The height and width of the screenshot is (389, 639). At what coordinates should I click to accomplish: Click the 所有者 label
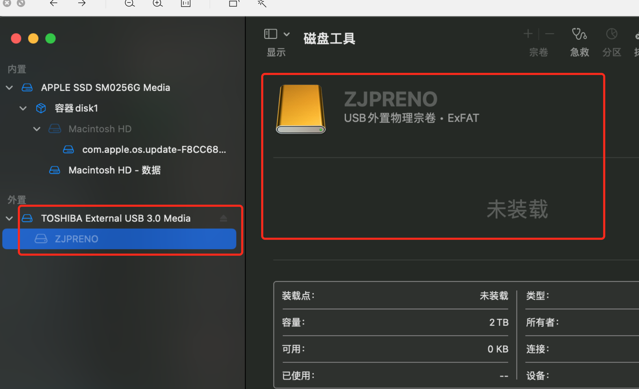[543, 322]
